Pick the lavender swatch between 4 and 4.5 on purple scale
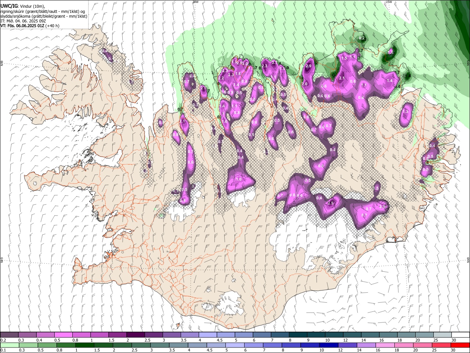Screen dimensions: 470x353 coord(207,335)
